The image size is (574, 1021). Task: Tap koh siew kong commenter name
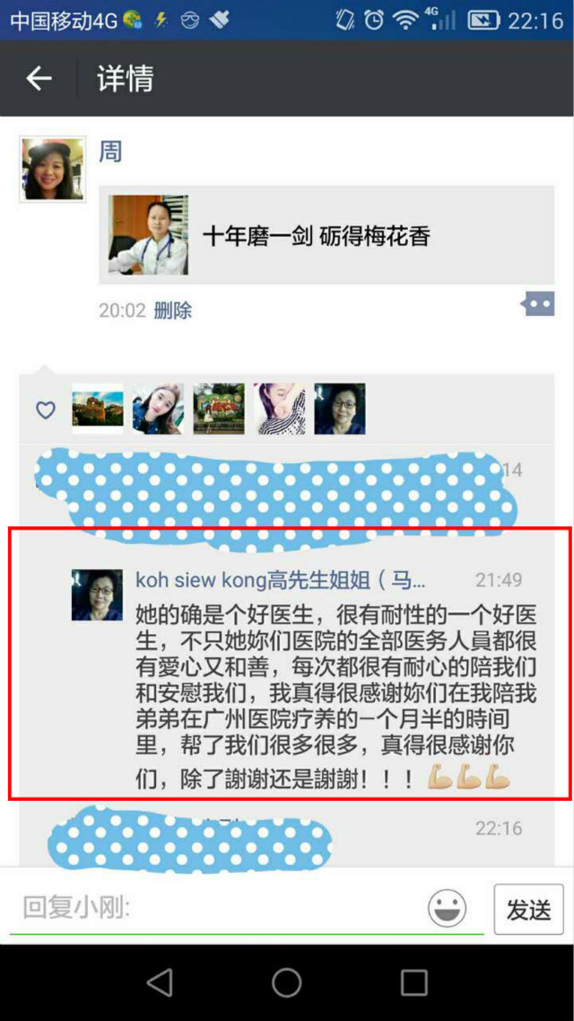click(x=281, y=579)
